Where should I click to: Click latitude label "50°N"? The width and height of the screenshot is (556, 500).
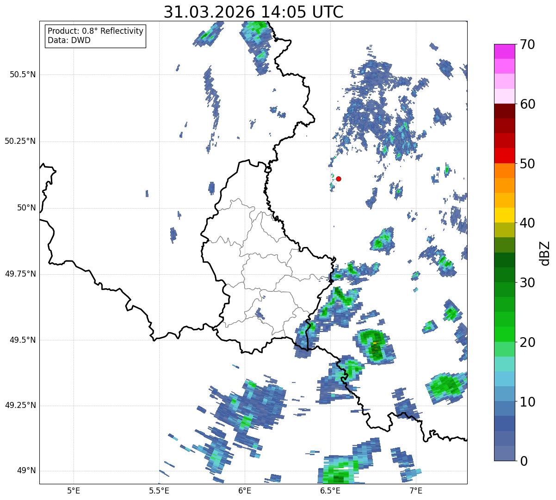(26, 208)
